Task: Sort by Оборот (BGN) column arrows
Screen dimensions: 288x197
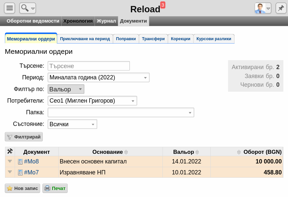Action: point(239,152)
